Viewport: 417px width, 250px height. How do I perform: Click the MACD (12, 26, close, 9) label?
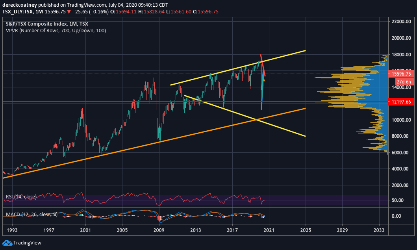(x=32, y=214)
